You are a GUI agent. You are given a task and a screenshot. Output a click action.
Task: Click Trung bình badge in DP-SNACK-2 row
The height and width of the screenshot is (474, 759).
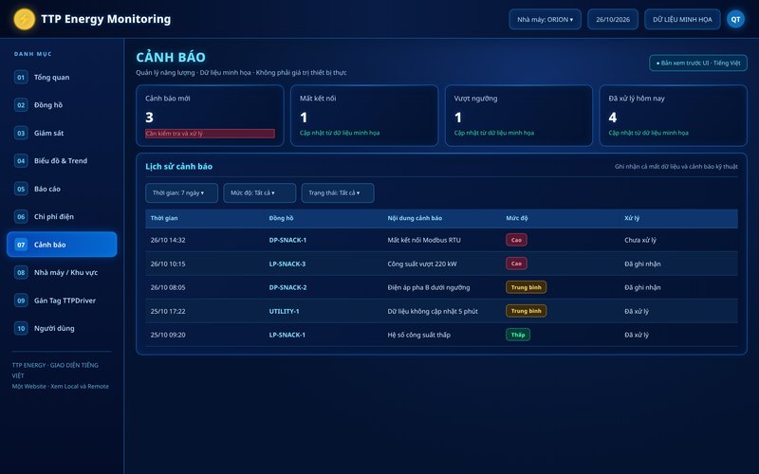(527, 287)
